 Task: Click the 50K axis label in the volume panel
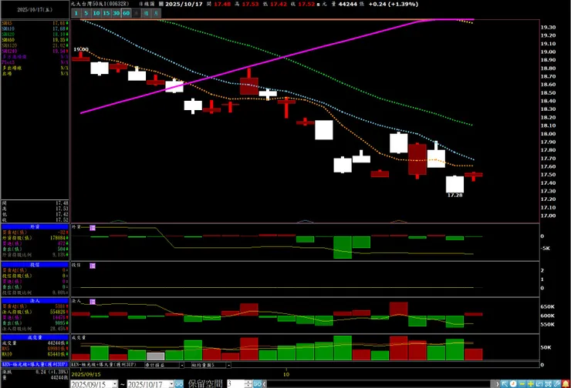click(546, 348)
